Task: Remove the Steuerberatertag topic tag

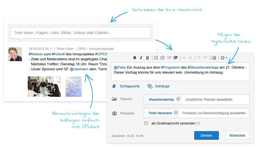Action: (178, 99)
